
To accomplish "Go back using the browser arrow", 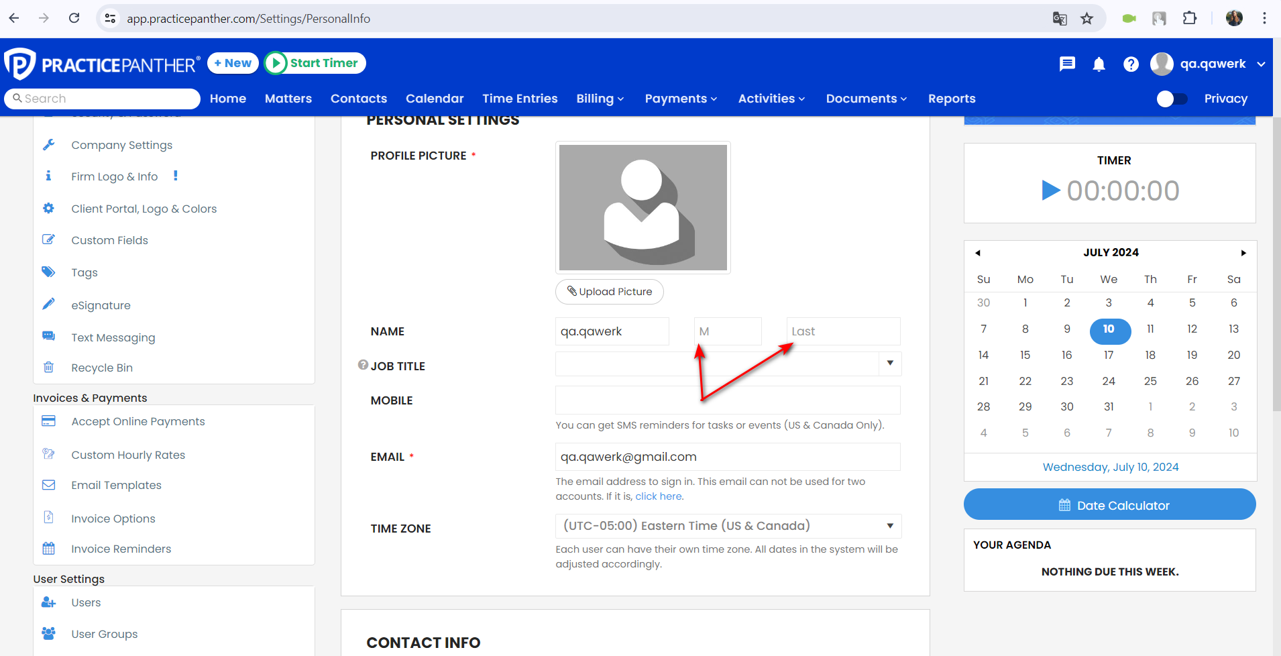I will click(x=14, y=18).
